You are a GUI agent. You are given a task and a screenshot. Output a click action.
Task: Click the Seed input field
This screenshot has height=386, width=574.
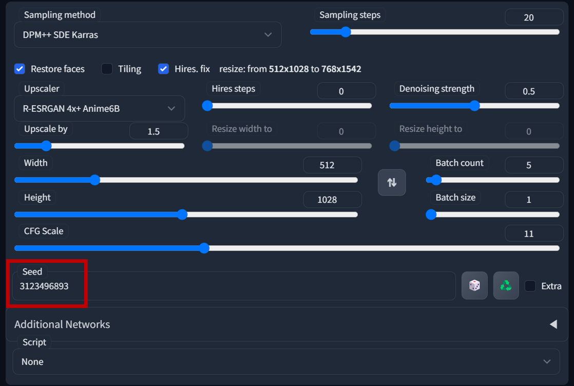(x=234, y=286)
